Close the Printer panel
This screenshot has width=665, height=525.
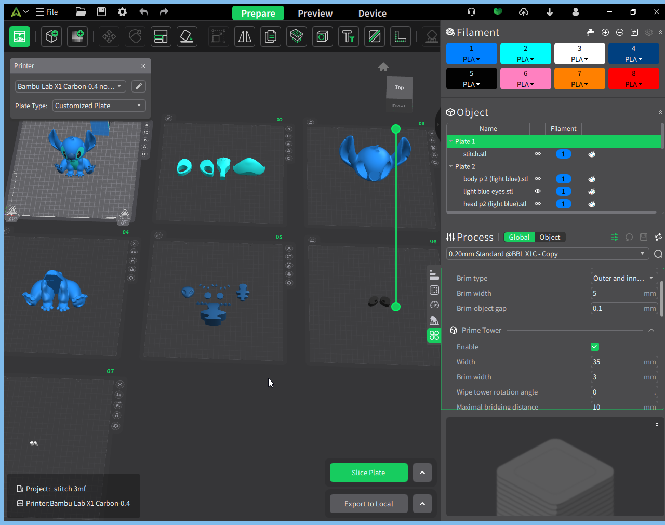tap(143, 66)
